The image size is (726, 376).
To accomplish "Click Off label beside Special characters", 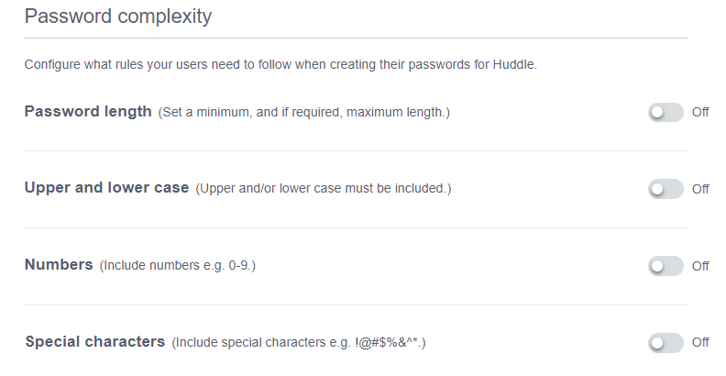I will (700, 343).
